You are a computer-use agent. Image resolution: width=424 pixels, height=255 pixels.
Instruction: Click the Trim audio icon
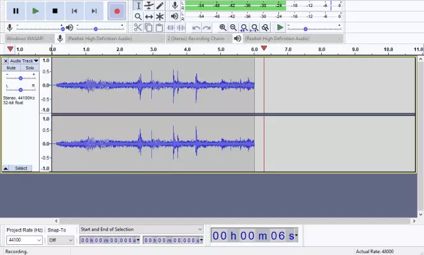click(170, 27)
